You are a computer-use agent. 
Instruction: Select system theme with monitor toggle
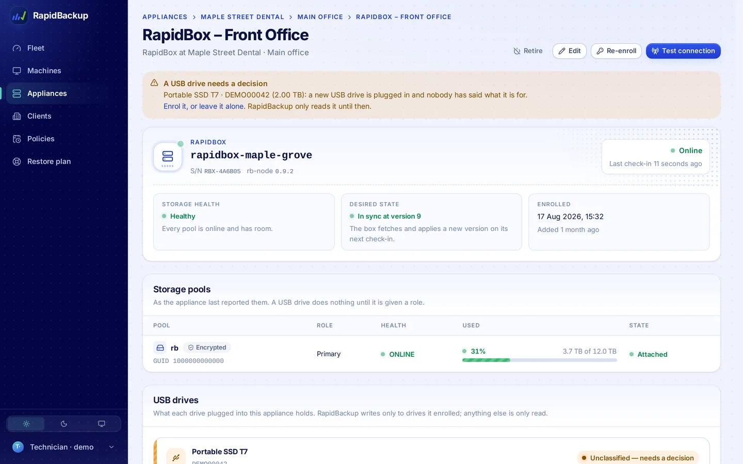coord(102,424)
